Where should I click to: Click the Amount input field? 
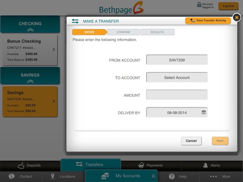(177, 95)
